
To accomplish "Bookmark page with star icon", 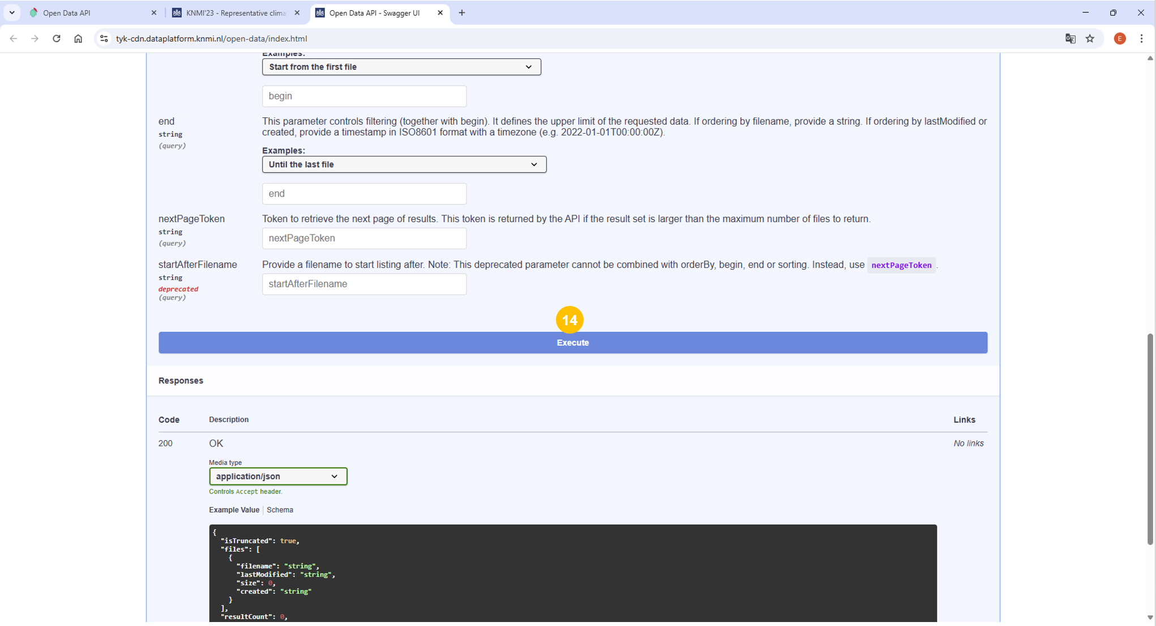I will click(x=1090, y=39).
